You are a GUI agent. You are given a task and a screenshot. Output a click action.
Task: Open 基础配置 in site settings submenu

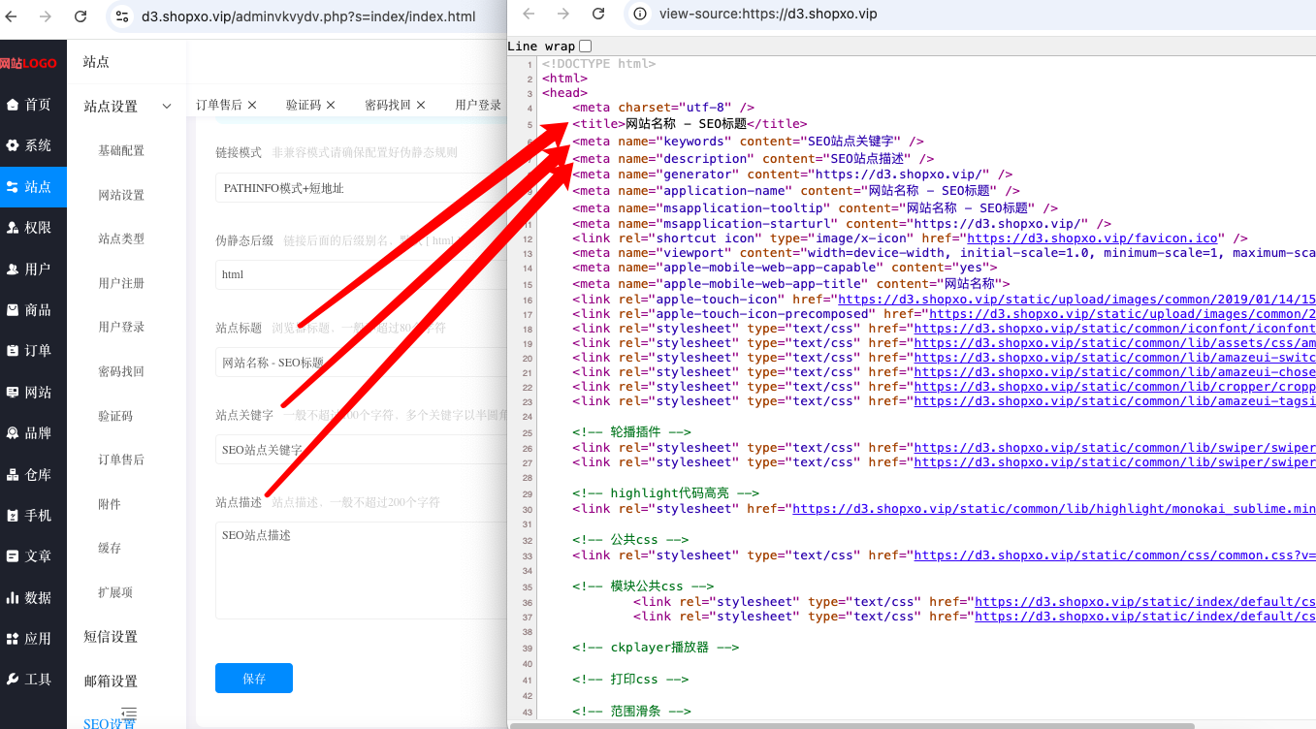tap(121, 151)
